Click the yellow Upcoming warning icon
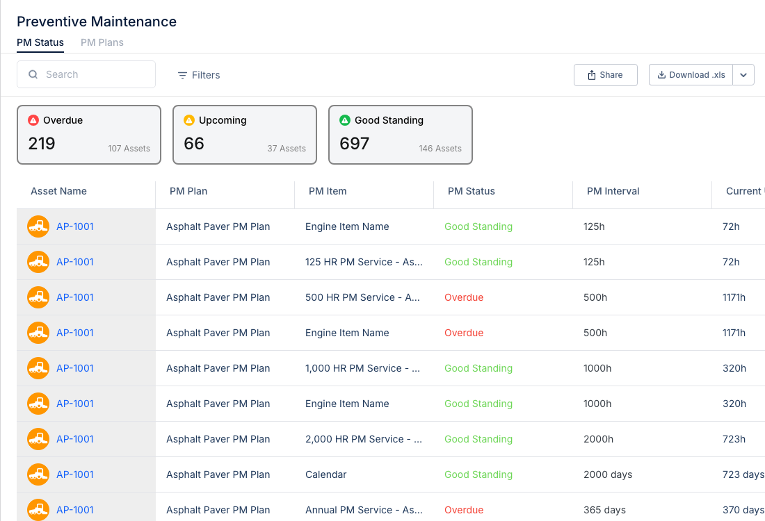The image size is (765, 521). tap(188, 120)
